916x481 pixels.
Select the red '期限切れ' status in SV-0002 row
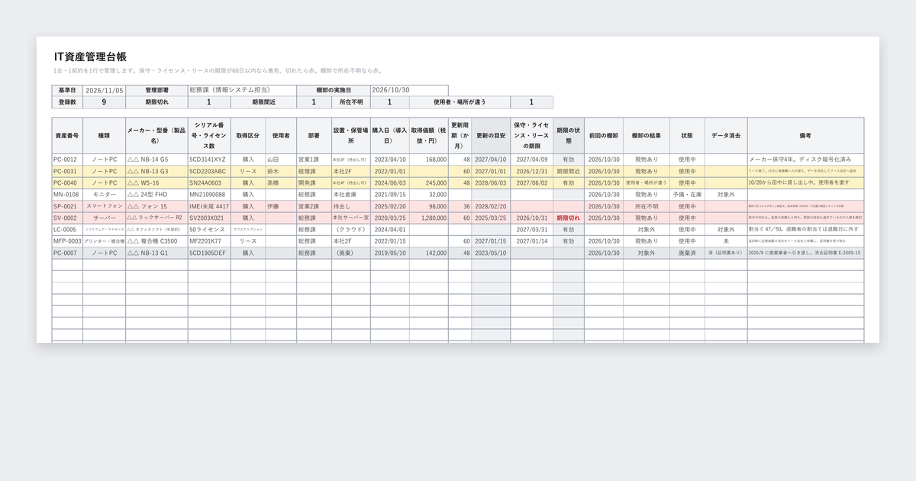[569, 218]
